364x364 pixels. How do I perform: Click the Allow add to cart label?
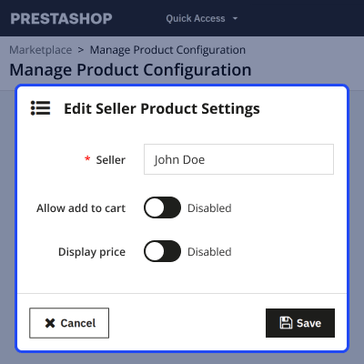(x=81, y=208)
